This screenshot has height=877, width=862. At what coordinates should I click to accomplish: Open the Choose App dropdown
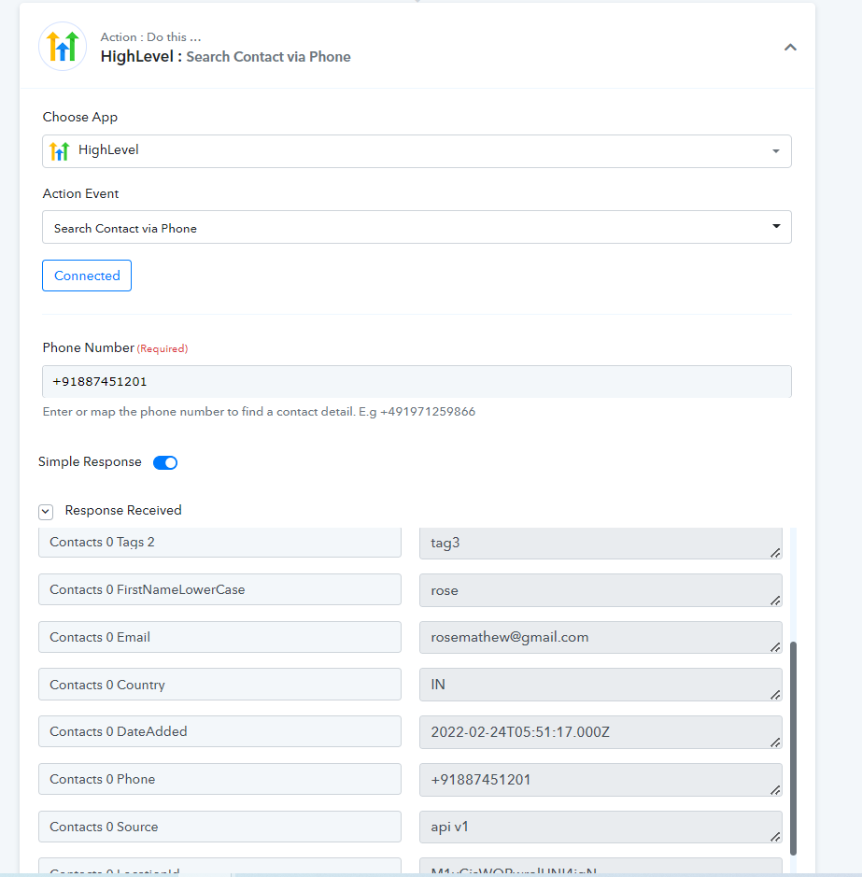[x=417, y=151]
